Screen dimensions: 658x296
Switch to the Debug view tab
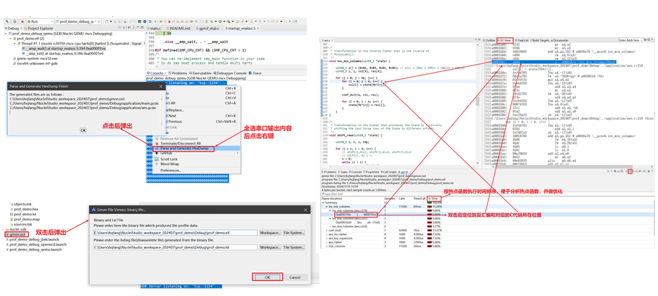point(13,28)
